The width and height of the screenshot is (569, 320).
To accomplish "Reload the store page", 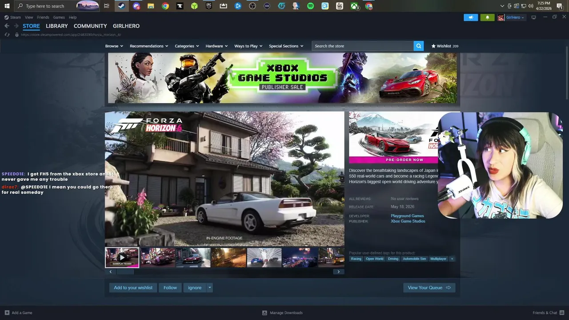I will (x=7, y=35).
